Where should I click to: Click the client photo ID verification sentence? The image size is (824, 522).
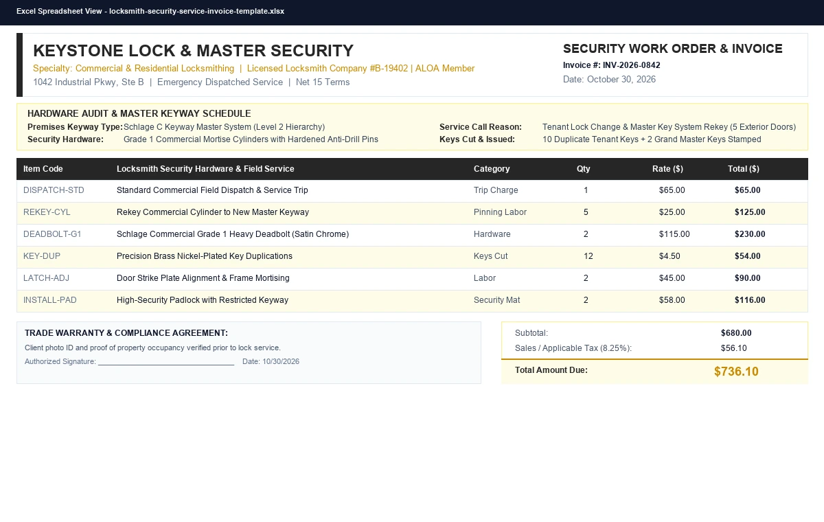point(152,348)
